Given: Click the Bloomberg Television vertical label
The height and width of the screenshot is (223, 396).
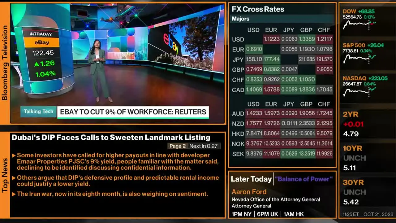Looking at the screenshot, I should (5, 63).
